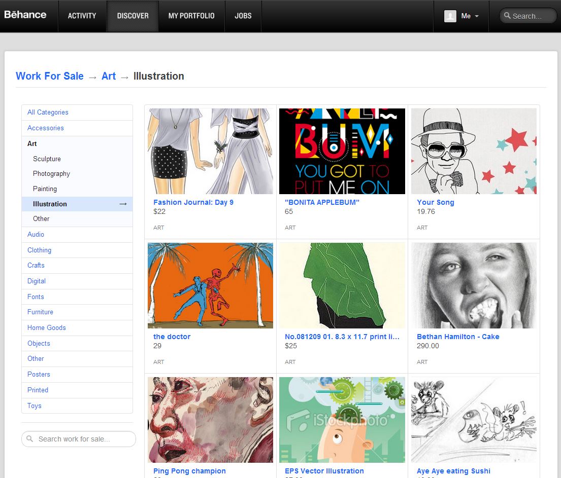Click the ART tag under BONITA APPLEBUM

coord(290,228)
